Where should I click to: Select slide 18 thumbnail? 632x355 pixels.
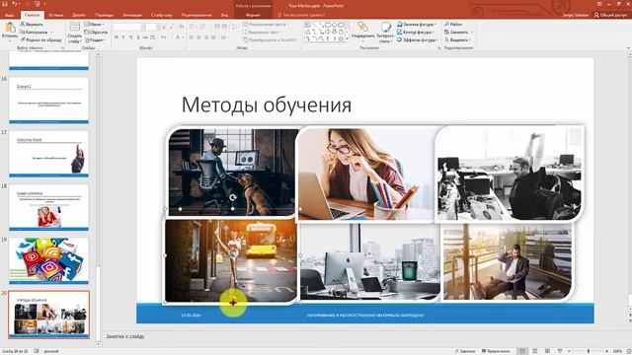click(48, 207)
